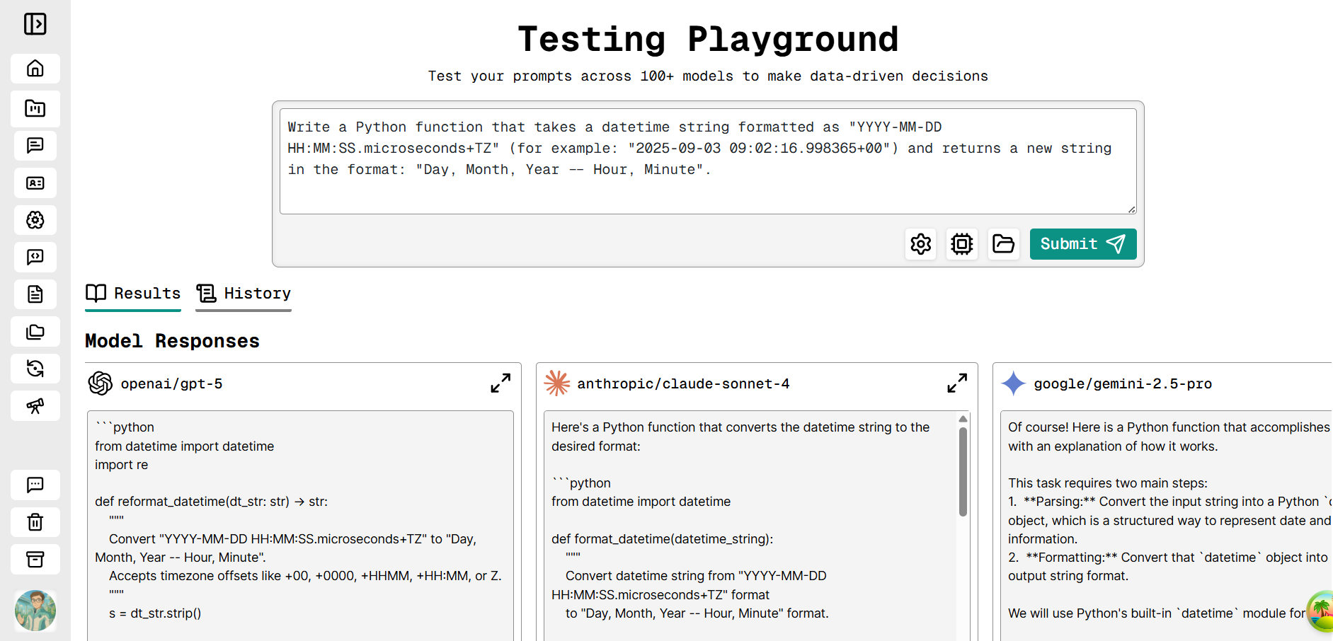Switch to the History tab

click(244, 294)
